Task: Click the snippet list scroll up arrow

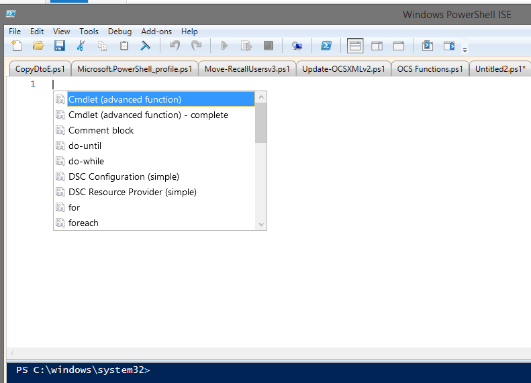Action: (x=261, y=97)
